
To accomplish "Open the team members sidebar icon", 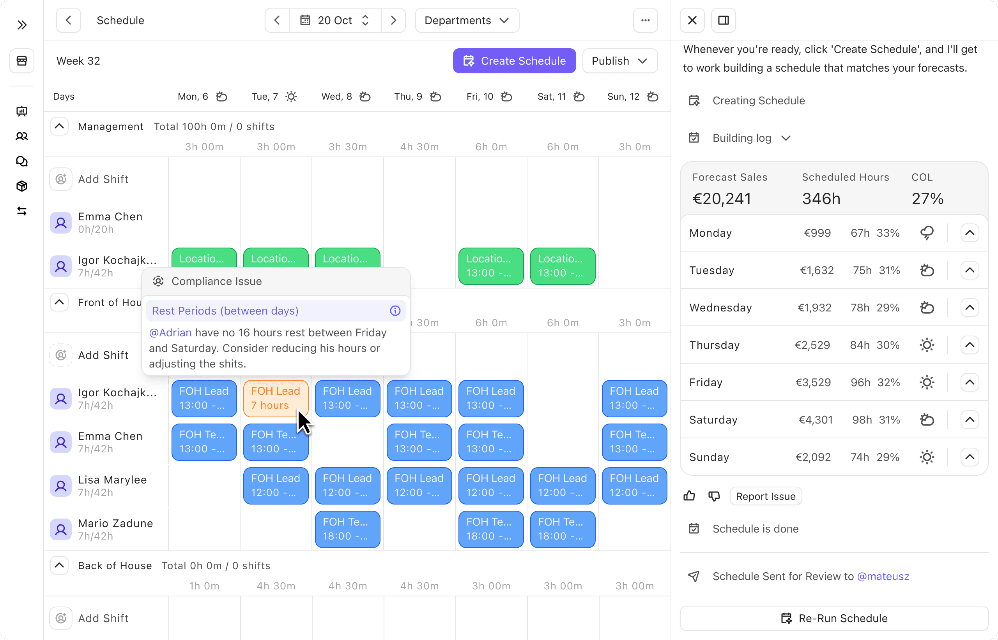I will (x=22, y=136).
